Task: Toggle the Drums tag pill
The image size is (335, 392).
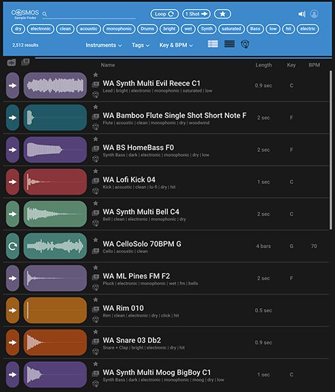Action: coord(147,29)
